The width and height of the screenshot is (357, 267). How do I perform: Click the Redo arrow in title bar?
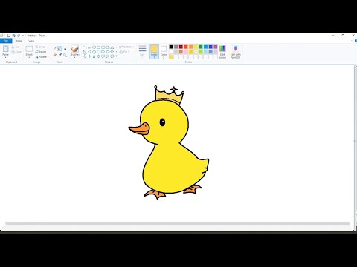pos(19,36)
